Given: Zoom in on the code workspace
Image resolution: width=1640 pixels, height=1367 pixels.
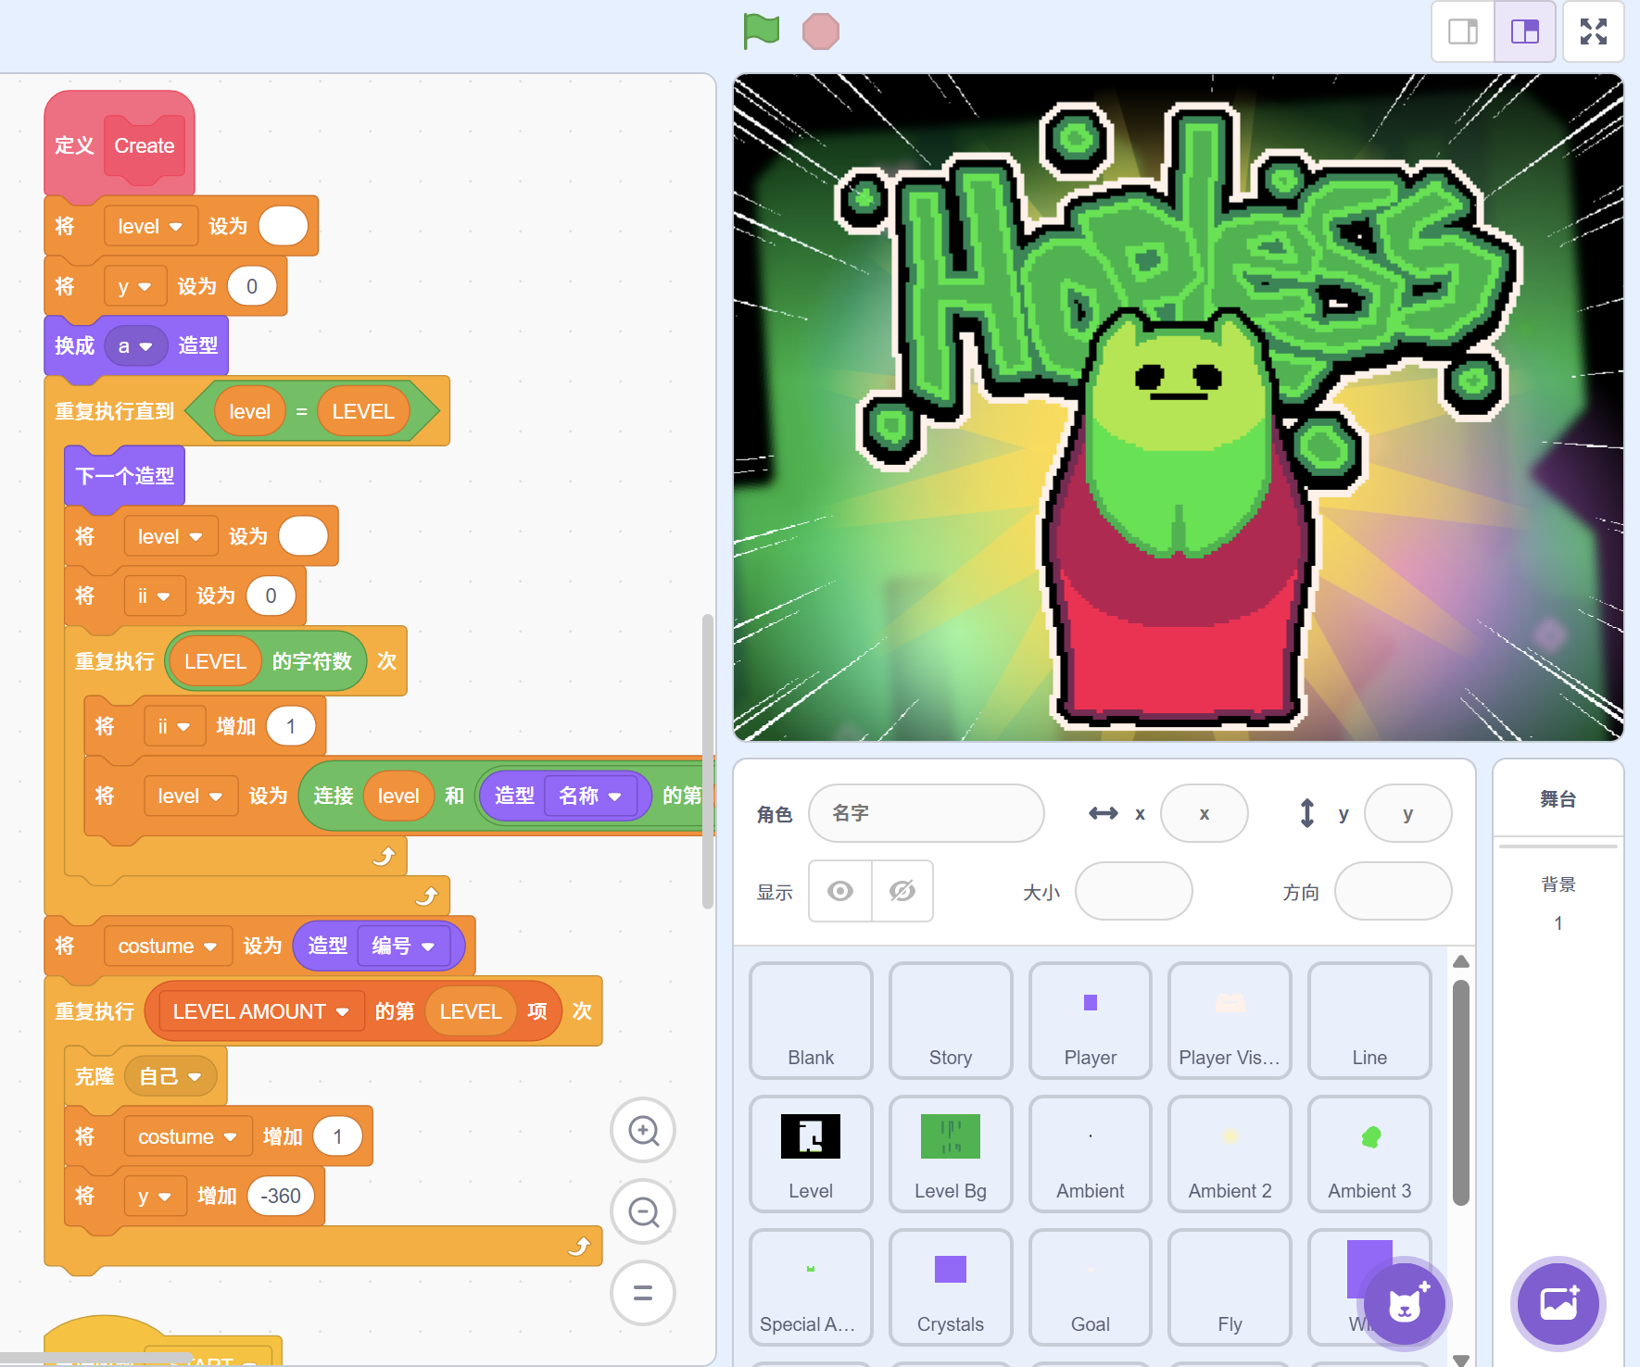Looking at the screenshot, I should coord(643,1131).
